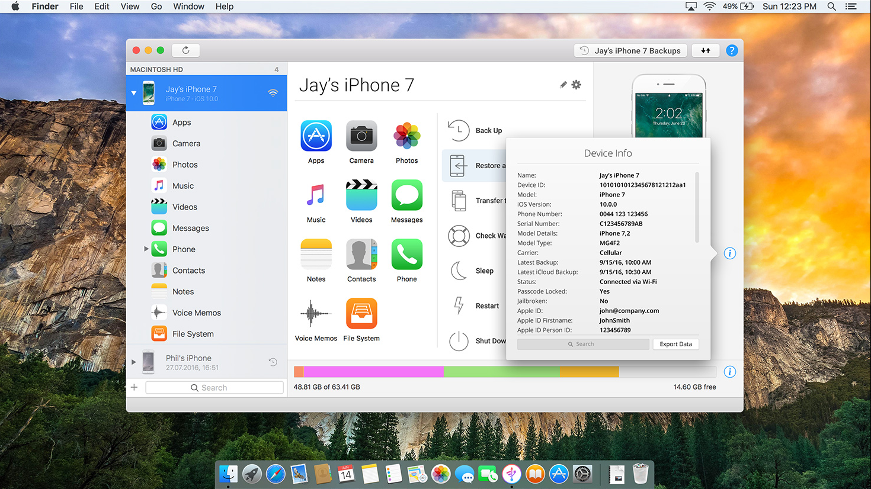Open the File System icon in main grid
This screenshot has width=871, height=489.
tap(361, 314)
